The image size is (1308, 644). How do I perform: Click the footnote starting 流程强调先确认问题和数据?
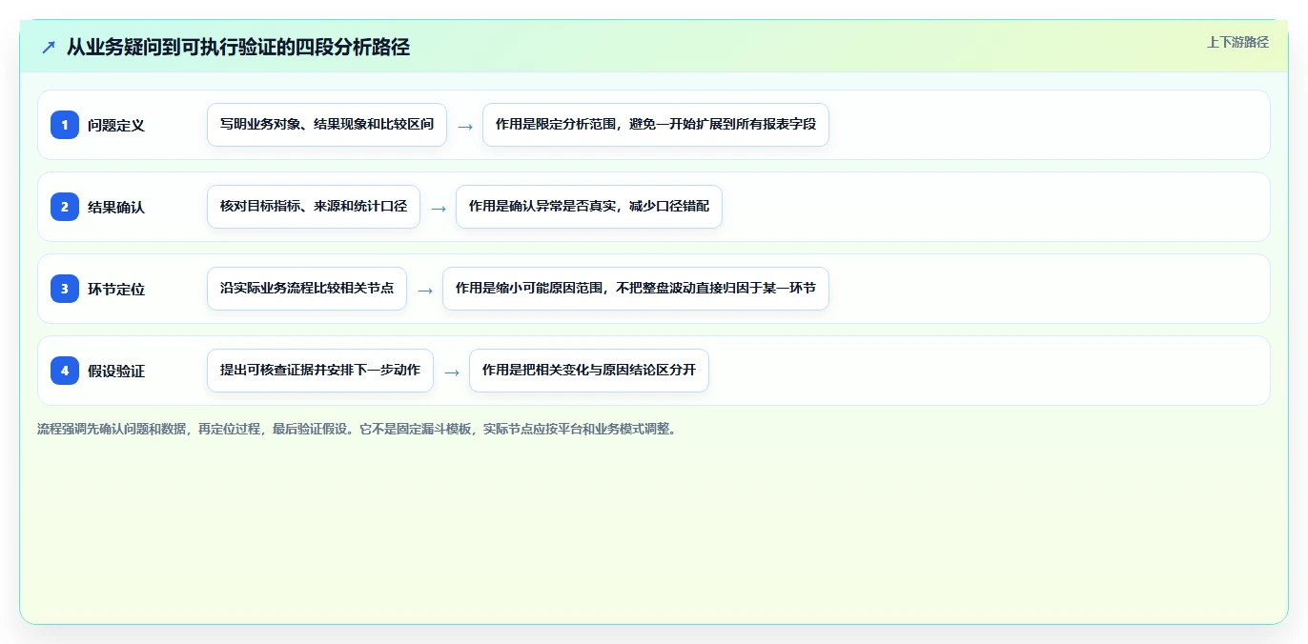click(x=358, y=429)
